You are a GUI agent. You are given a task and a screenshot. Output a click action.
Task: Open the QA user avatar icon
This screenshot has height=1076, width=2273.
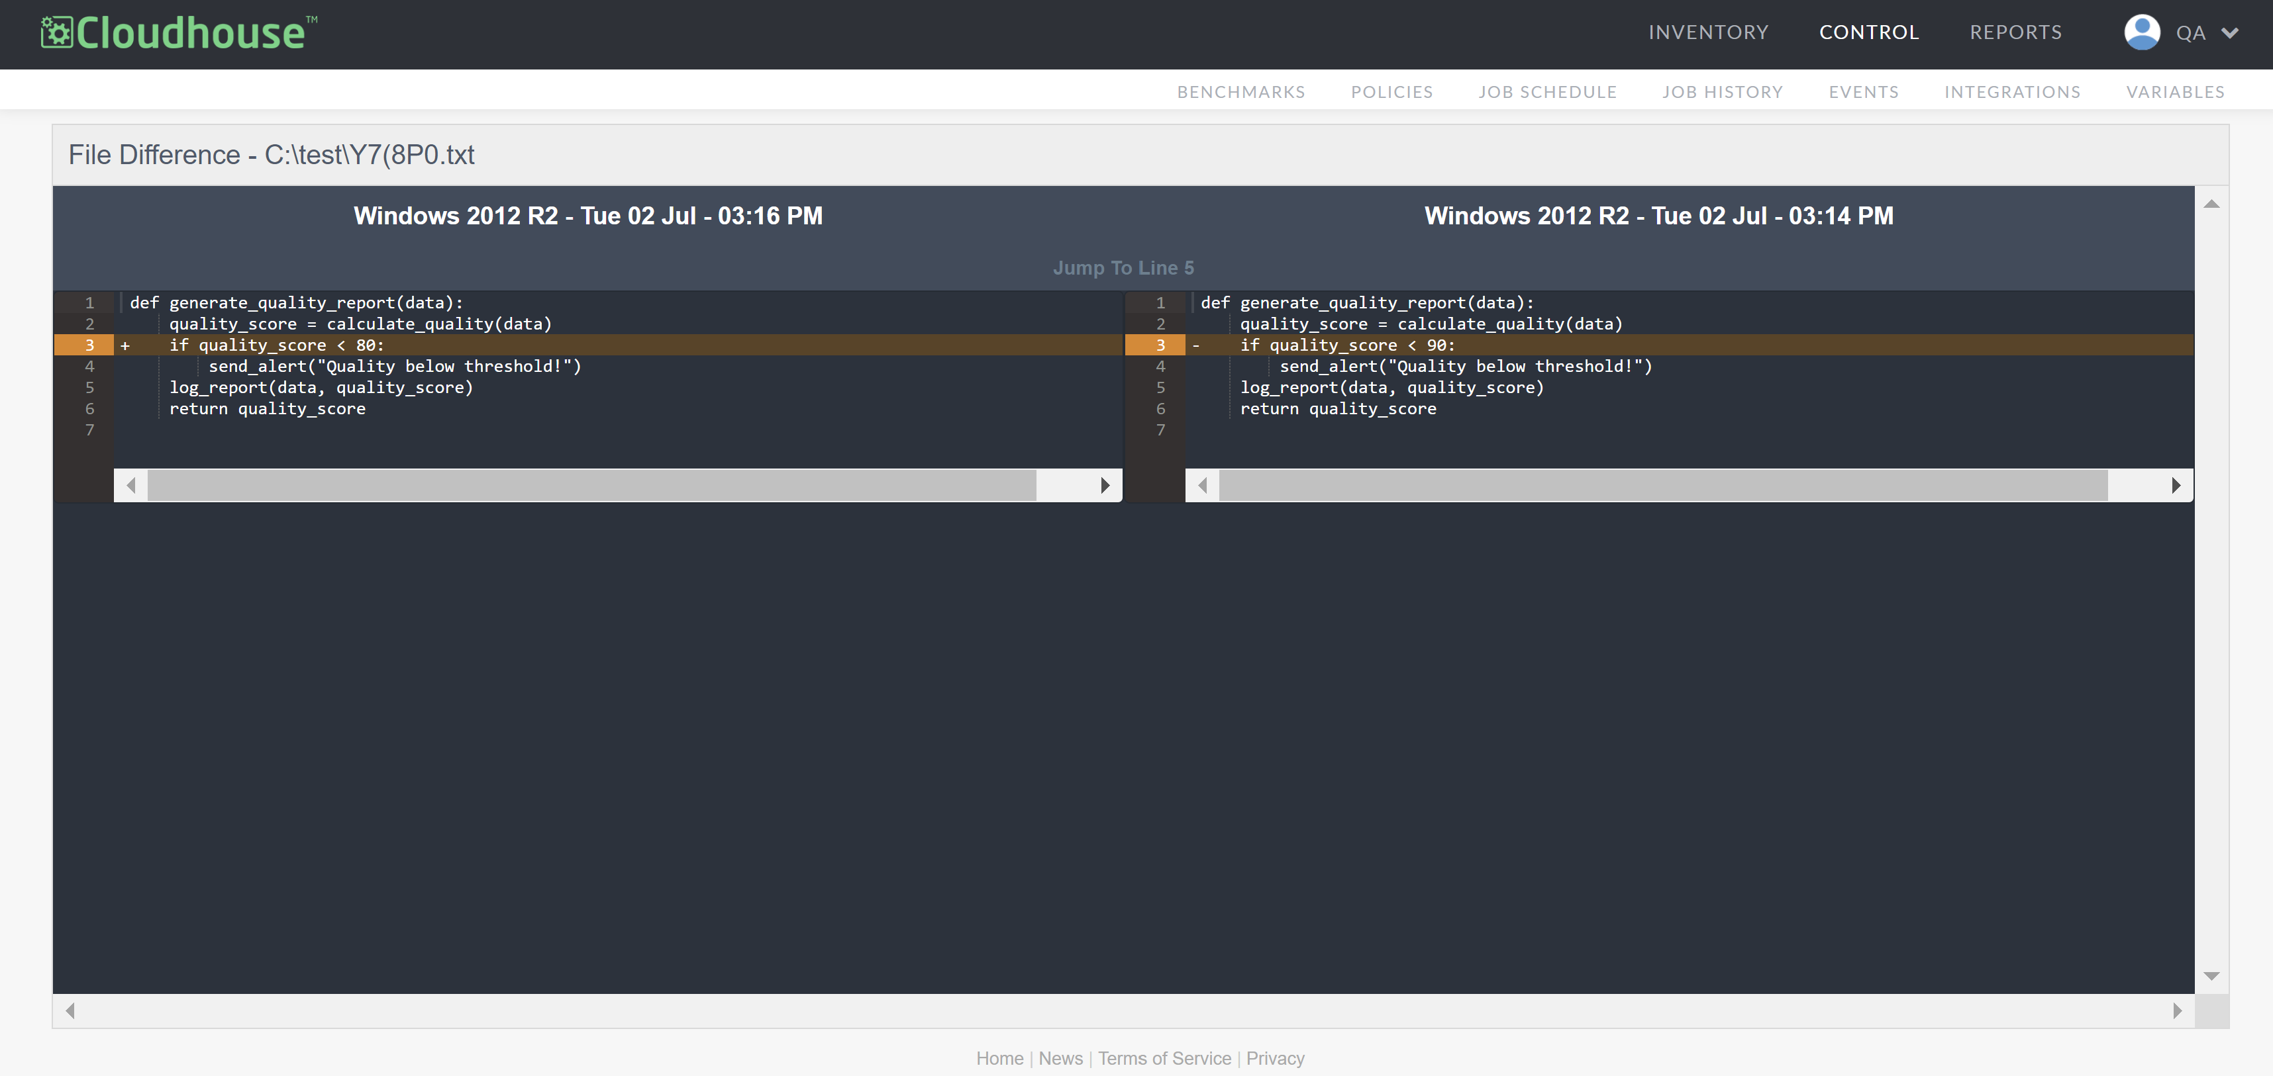(2141, 32)
